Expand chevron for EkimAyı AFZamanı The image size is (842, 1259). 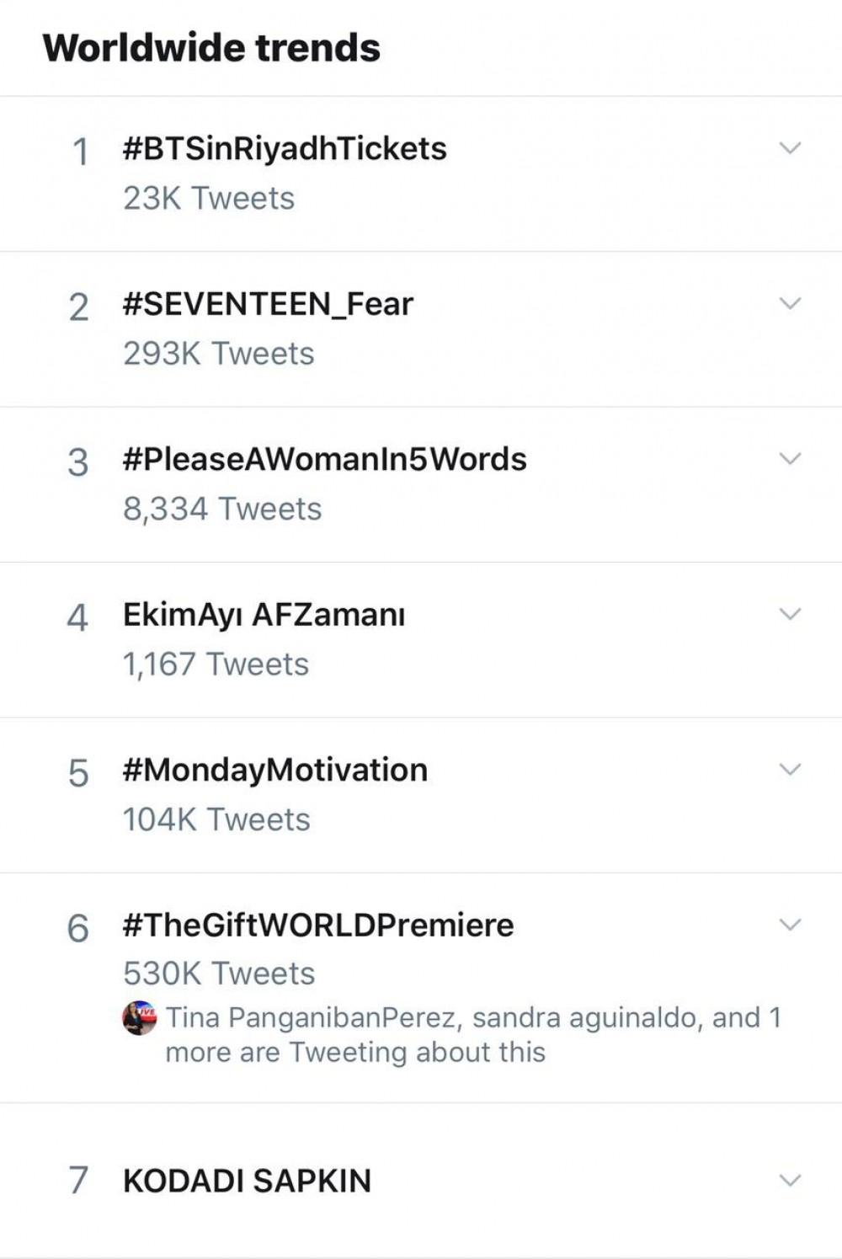point(790,614)
